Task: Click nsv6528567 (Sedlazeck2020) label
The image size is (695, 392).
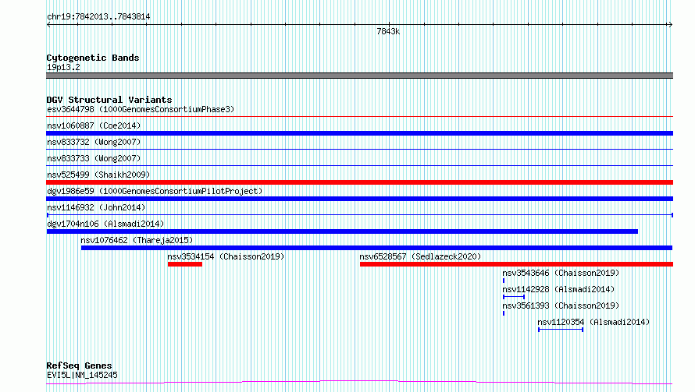Action: 420,256
